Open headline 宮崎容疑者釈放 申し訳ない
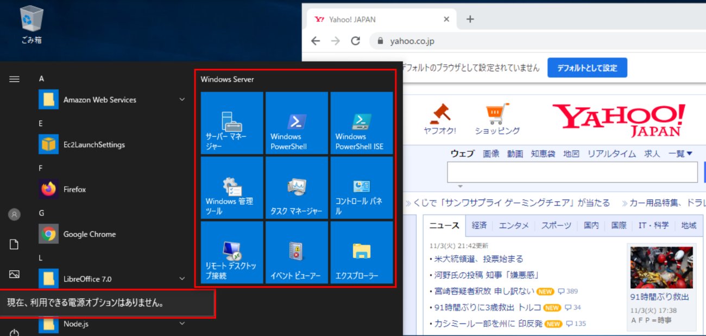 pyautogui.click(x=484, y=292)
